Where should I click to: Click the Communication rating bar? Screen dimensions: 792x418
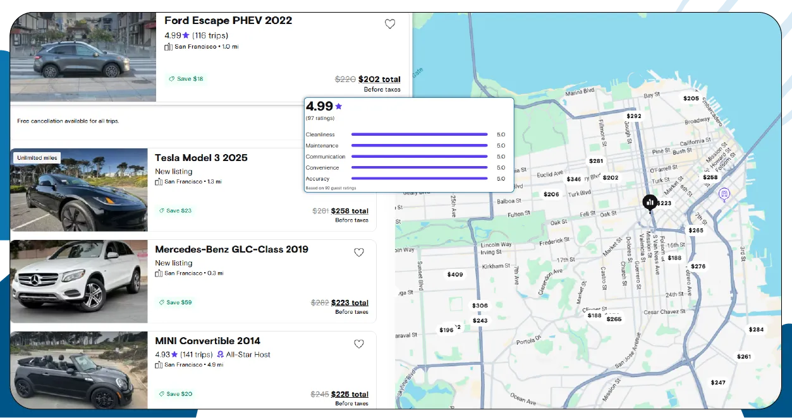pos(419,157)
